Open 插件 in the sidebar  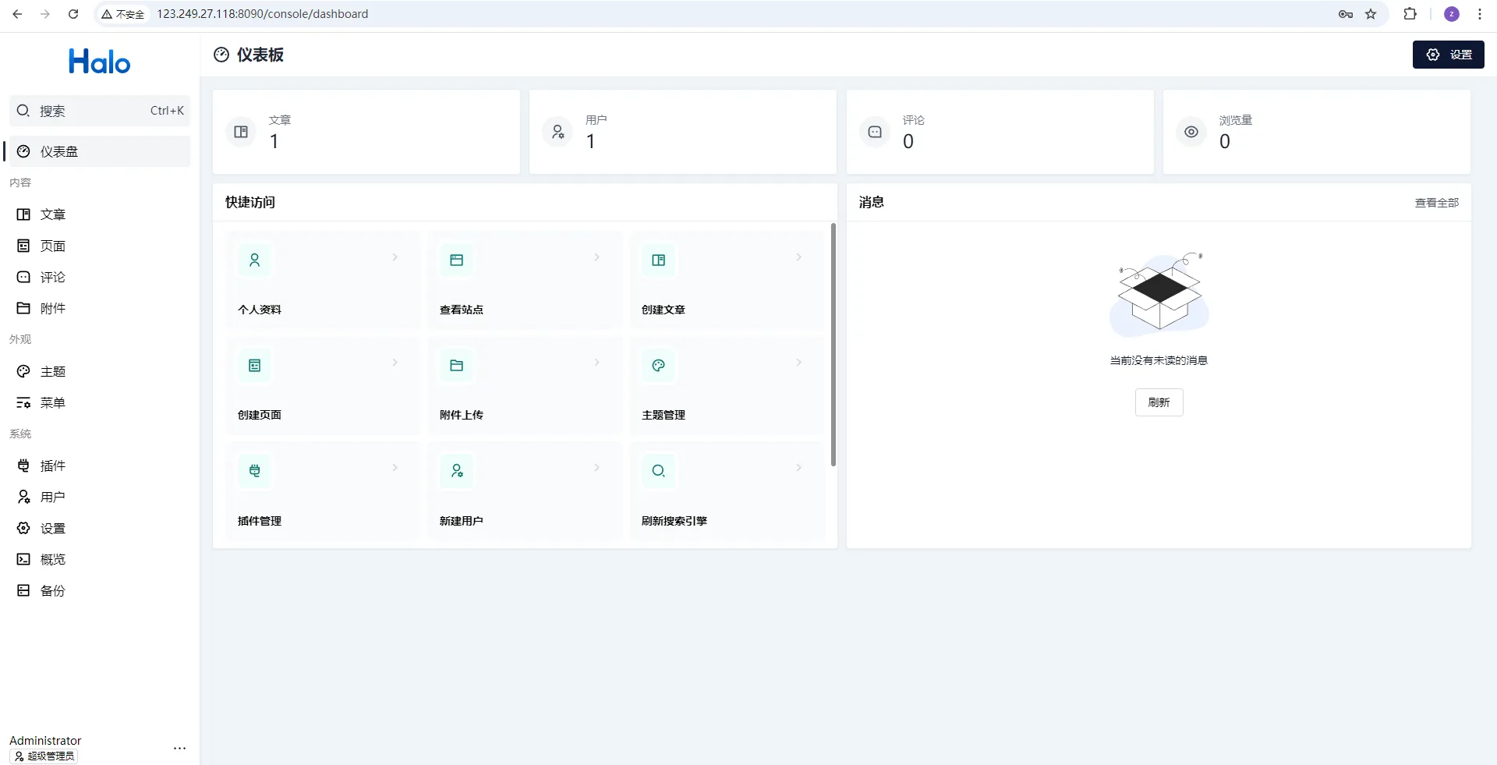(x=99, y=466)
